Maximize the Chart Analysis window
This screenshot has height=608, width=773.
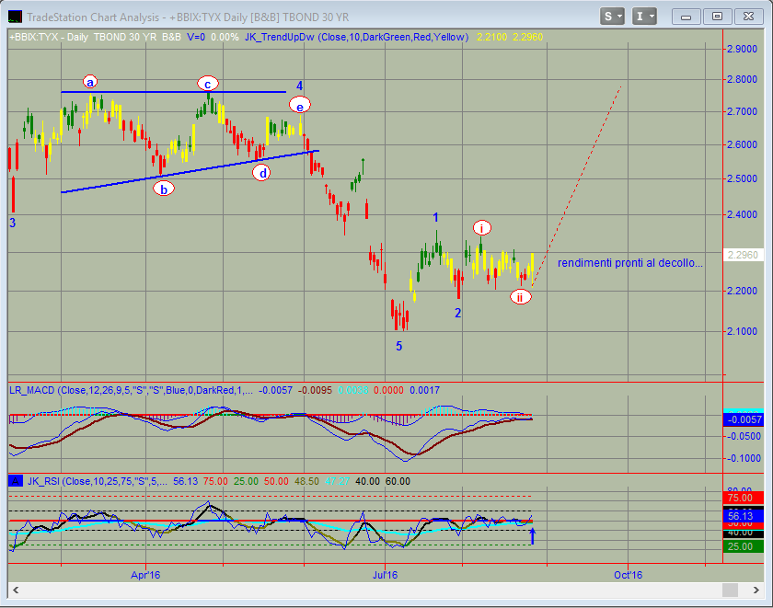click(x=717, y=17)
